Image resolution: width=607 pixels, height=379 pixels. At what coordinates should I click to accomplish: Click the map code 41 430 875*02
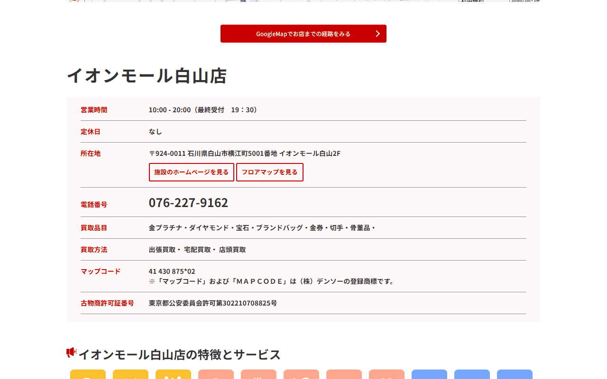pos(172,271)
